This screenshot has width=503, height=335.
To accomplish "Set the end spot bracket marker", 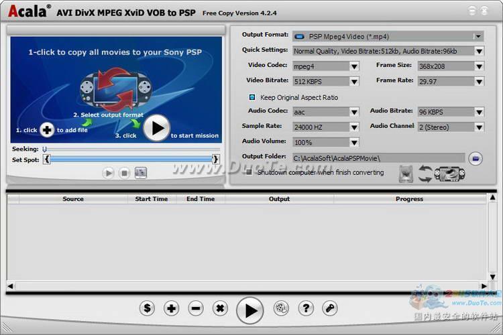I will 216,159.
